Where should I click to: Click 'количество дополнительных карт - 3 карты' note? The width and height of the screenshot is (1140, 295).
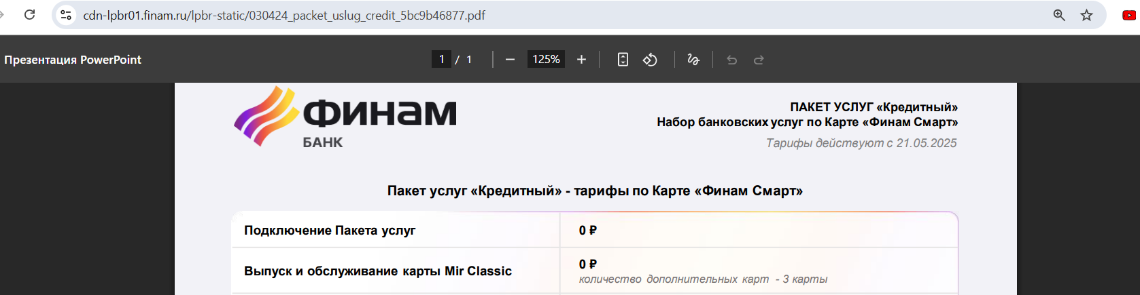point(703,279)
